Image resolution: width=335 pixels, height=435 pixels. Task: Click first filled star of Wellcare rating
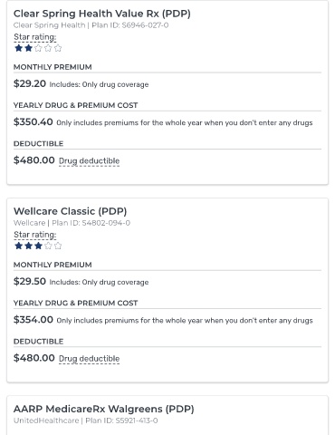pyautogui.click(x=19, y=246)
